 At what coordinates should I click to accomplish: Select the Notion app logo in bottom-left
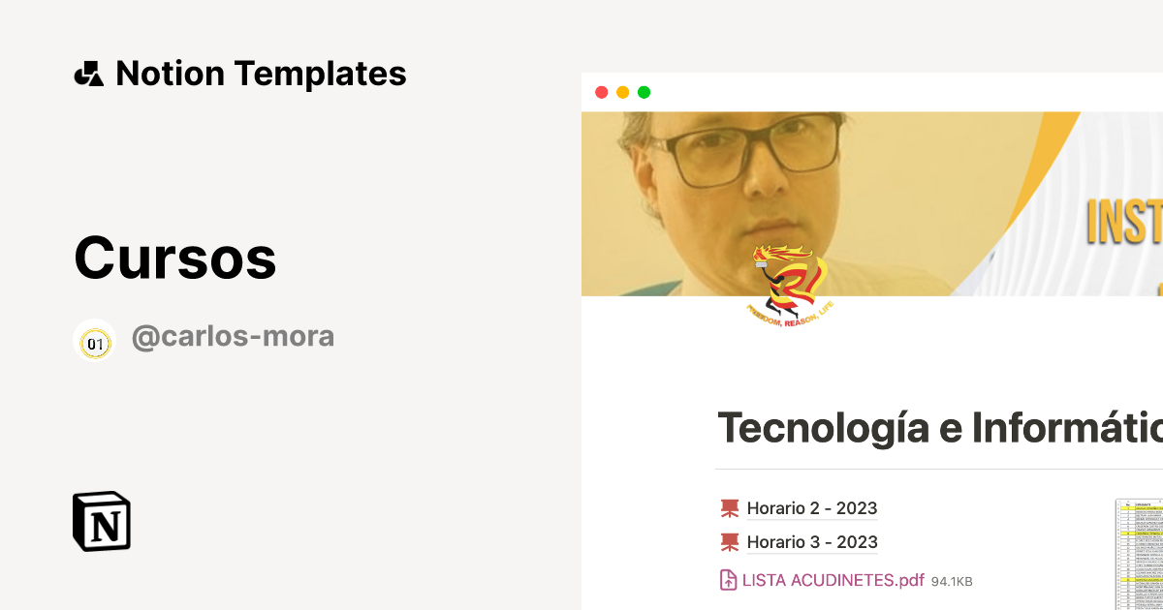[x=101, y=522]
